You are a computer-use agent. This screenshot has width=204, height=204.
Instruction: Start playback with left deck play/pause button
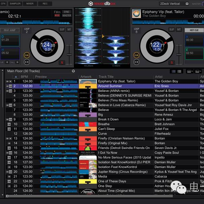[x=27, y=62]
